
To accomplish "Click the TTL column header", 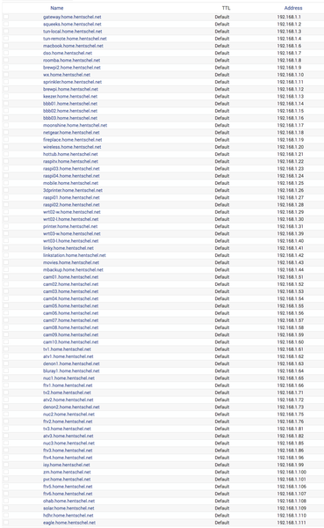I will [x=226, y=8].
